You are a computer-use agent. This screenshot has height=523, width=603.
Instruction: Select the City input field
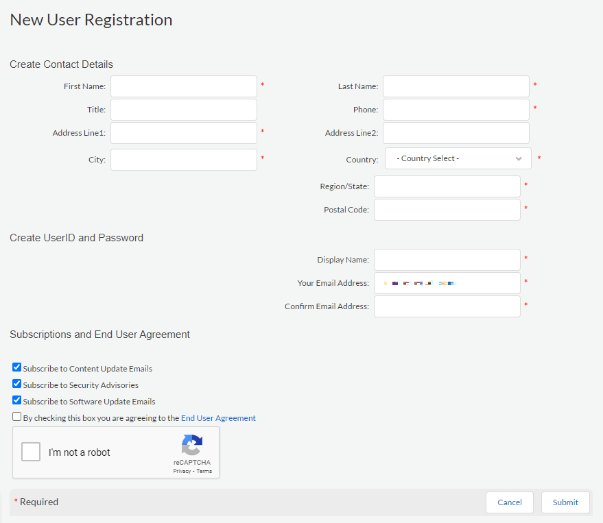pyautogui.click(x=183, y=159)
